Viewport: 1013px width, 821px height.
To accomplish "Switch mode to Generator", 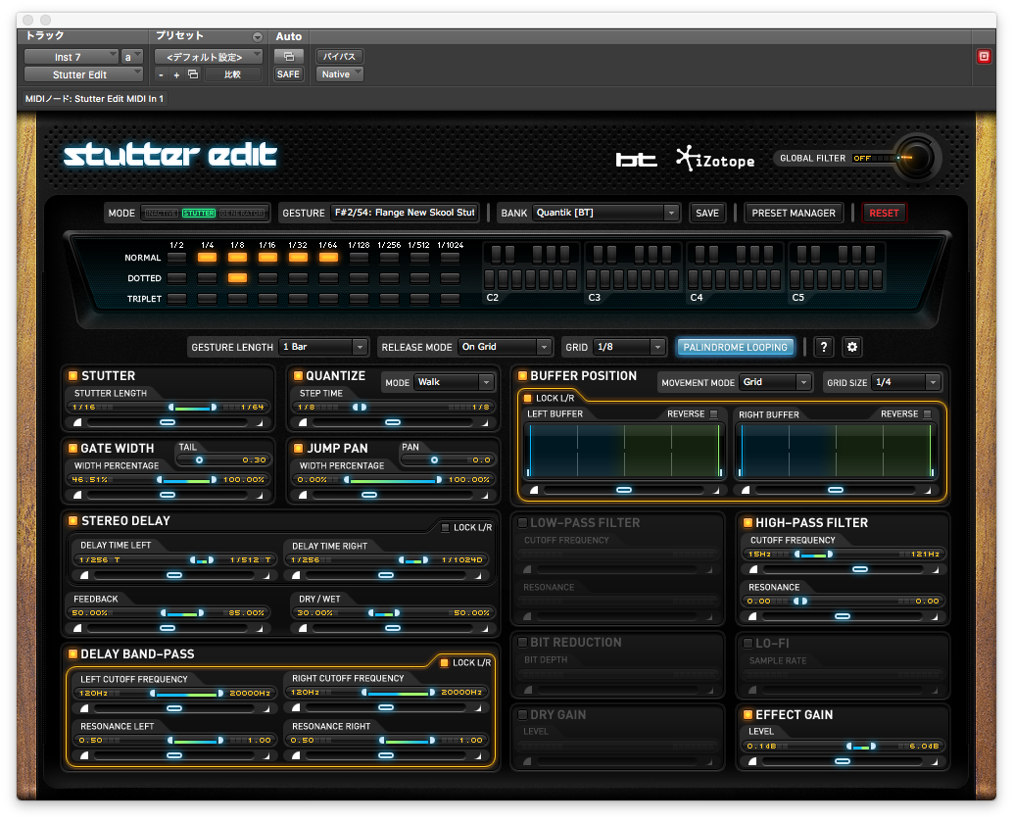I will click(x=242, y=214).
